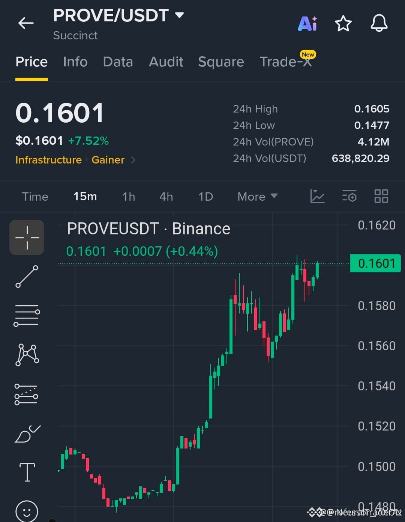Open the chart layout grid icon
Screen dimensions: 405x522
tap(381, 196)
